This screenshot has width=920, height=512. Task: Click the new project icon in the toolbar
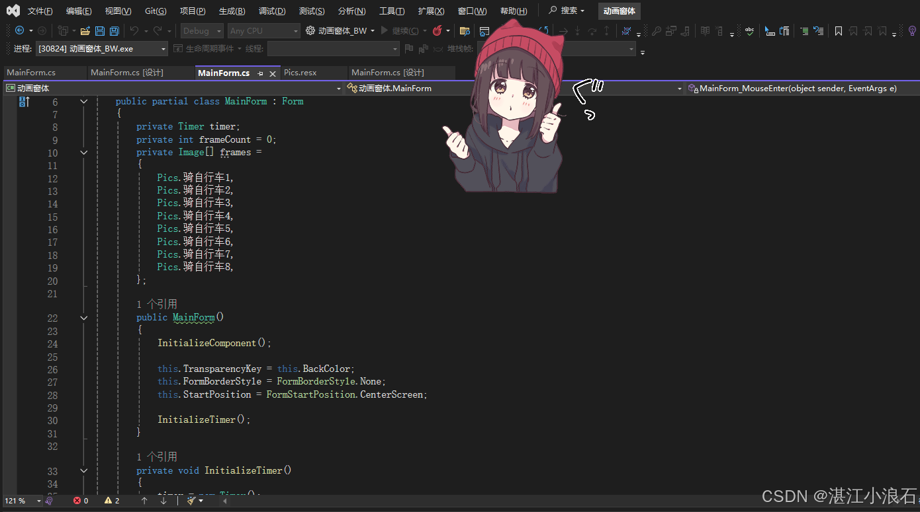pos(62,30)
